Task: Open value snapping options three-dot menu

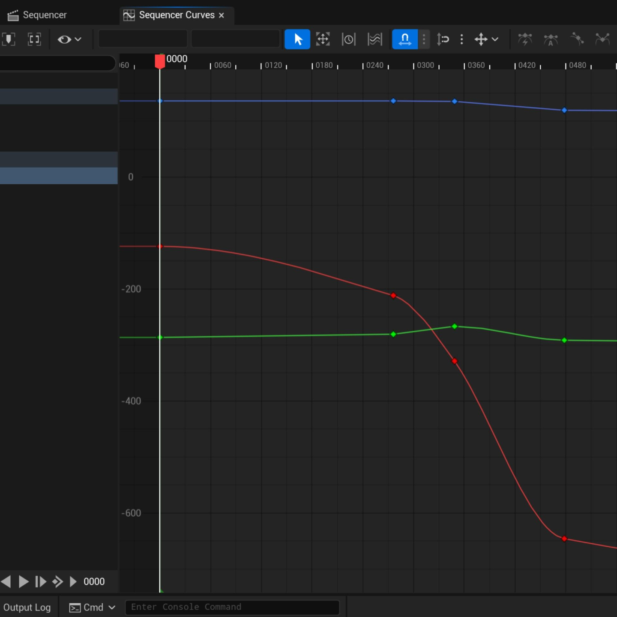Action: coord(461,39)
